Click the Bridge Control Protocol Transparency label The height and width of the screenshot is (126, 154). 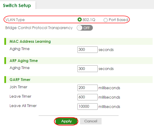(39, 28)
